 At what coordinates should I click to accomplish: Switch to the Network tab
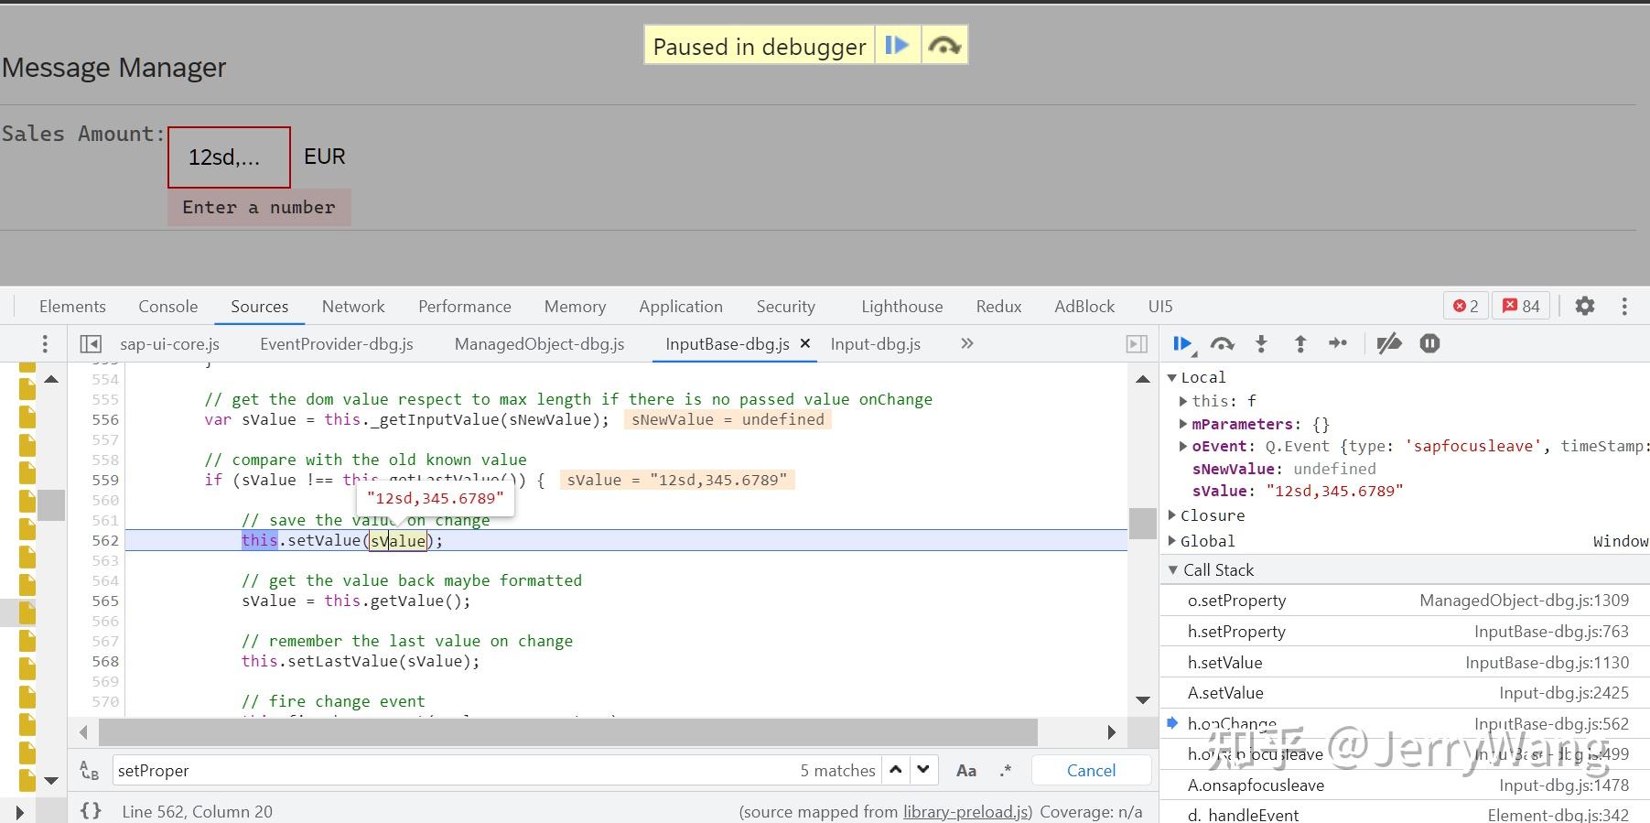[x=352, y=307]
